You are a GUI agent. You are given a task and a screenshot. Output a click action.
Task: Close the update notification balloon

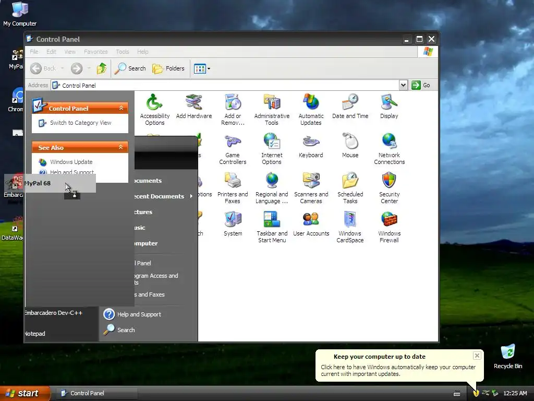click(477, 356)
